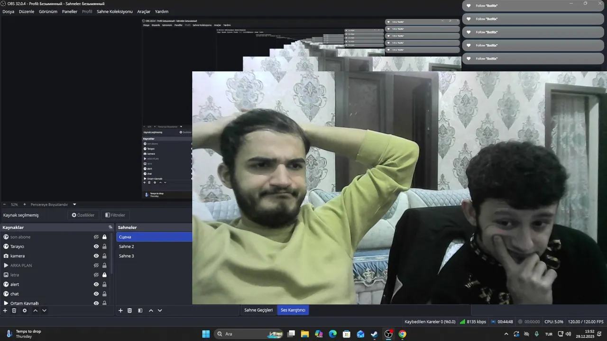Switch to Sahne Geçişleri tab
The width and height of the screenshot is (607, 341).
coord(258,310)
